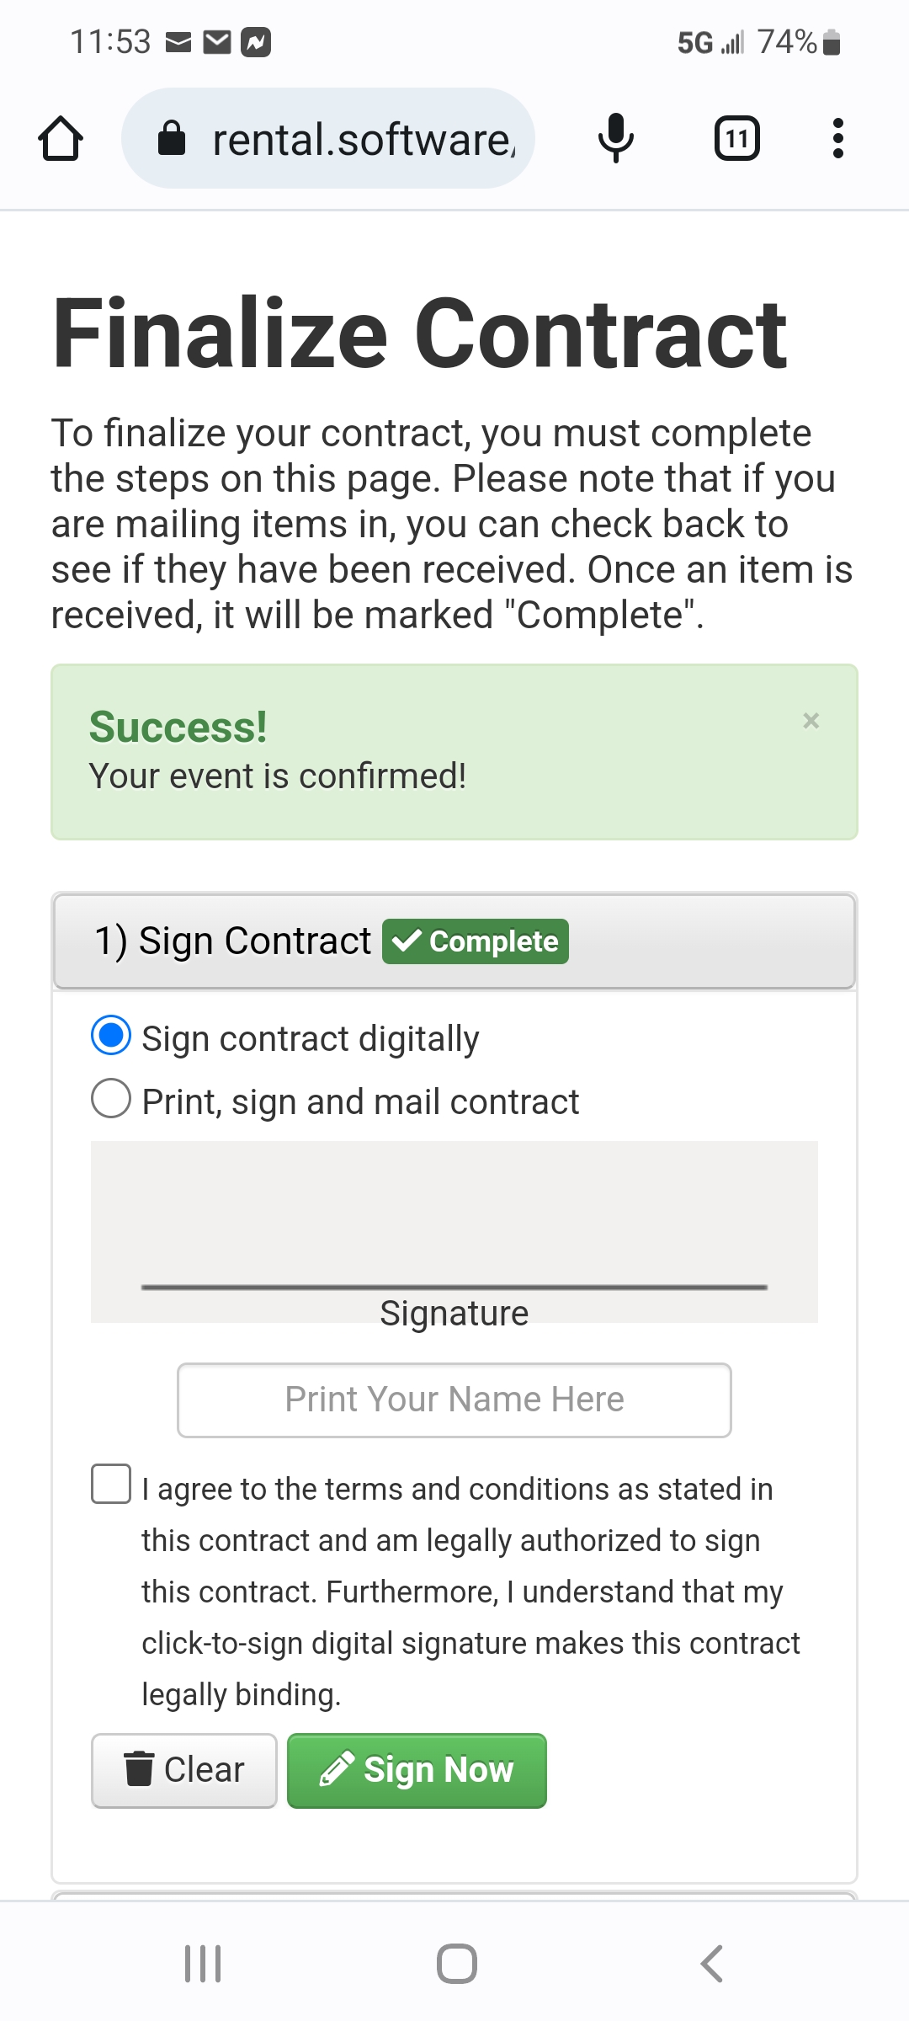Tap the green Complete status badge

(476, 941)
